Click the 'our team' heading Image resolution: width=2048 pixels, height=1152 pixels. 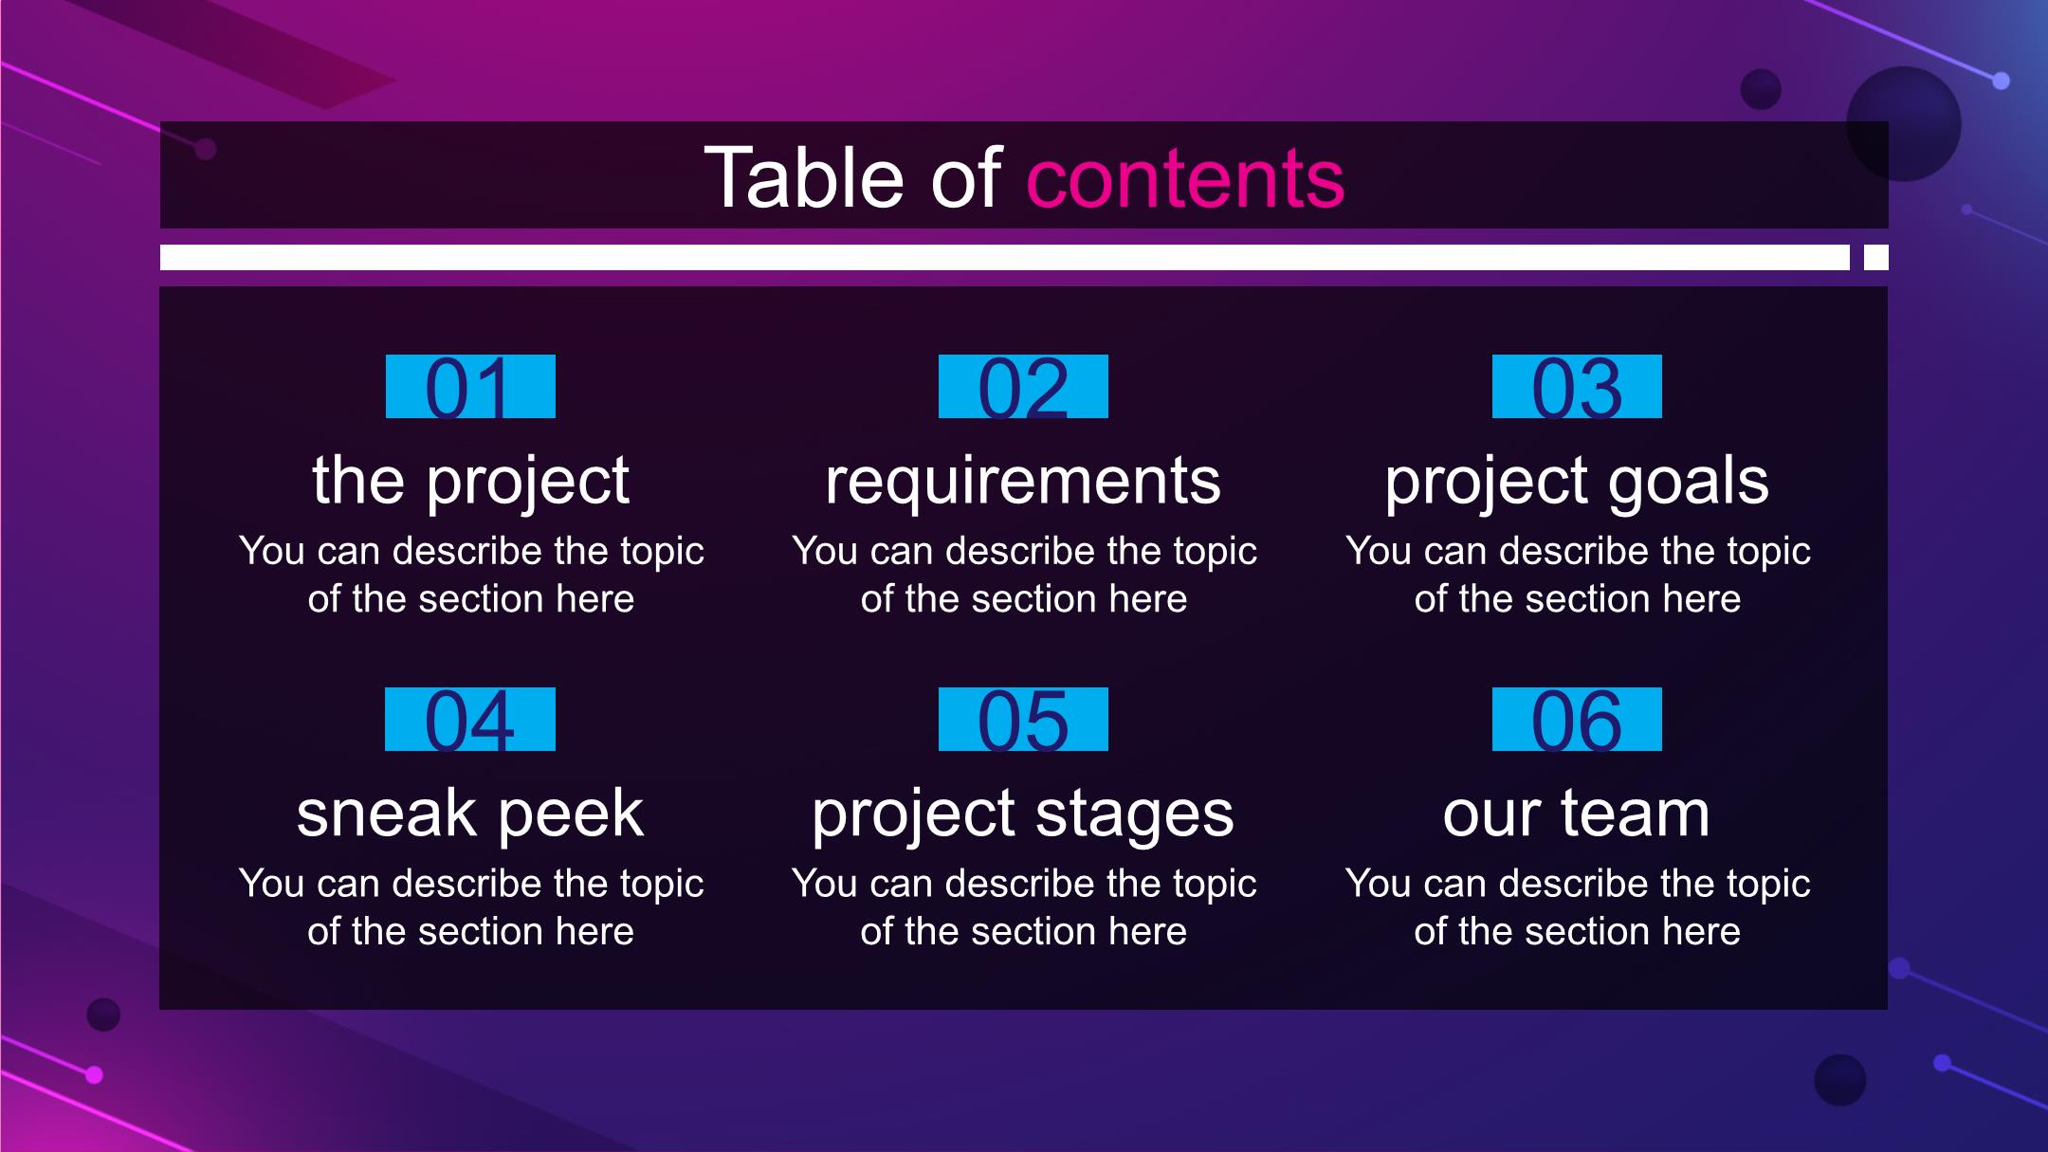1577,814
